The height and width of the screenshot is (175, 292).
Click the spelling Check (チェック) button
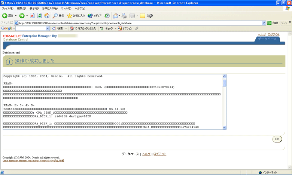pos(107,28)
